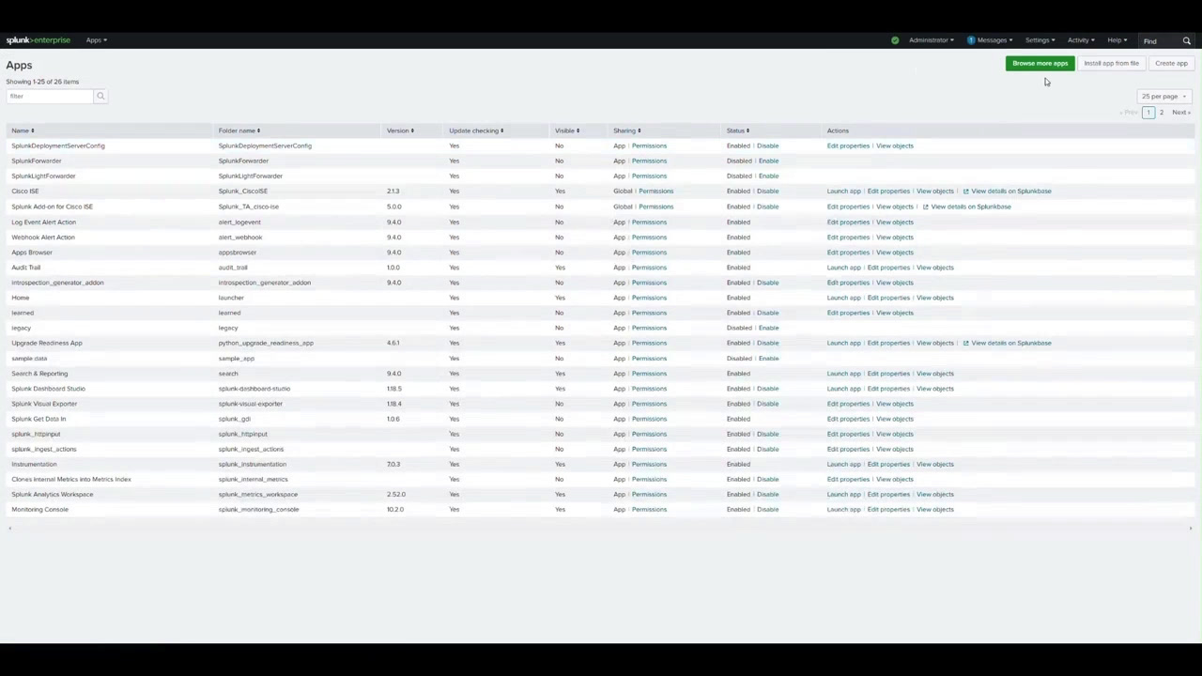Open Permissions for Audit Trail
1202x676 pixels.
pyautogui.click(x=649, y=268)
